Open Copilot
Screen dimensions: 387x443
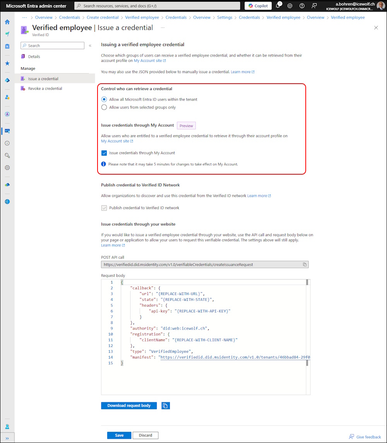pyautogui.click(x=258, y=6)
